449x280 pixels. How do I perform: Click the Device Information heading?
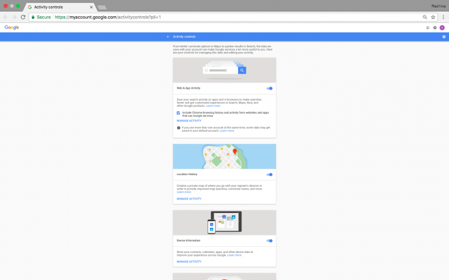pyautogui.click(x=189, y=241)
